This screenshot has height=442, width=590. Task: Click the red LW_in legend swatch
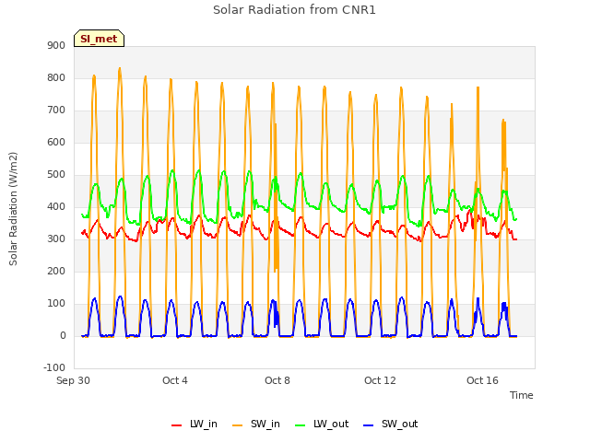176,425
